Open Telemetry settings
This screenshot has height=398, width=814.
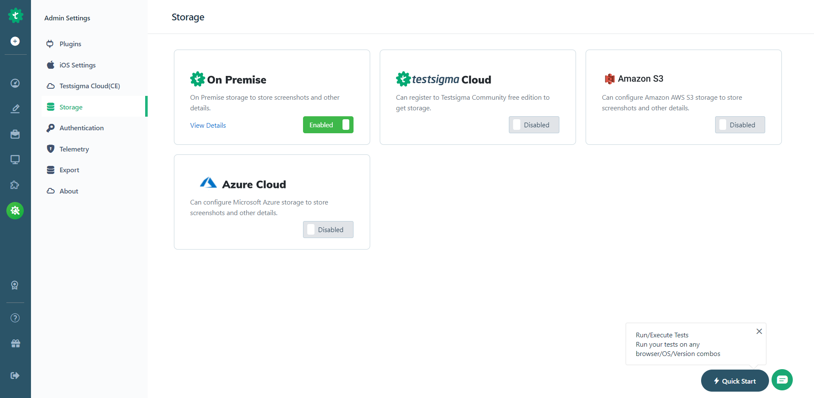pyautogui.click(x=94, y=149)
